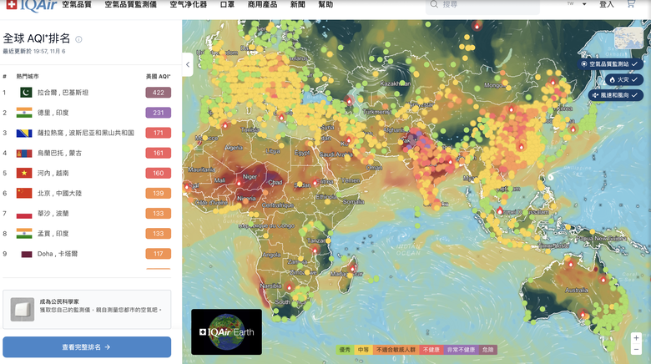Click the red AQI 171 badge
Screen dimensions: 651x364
(159, 133)
